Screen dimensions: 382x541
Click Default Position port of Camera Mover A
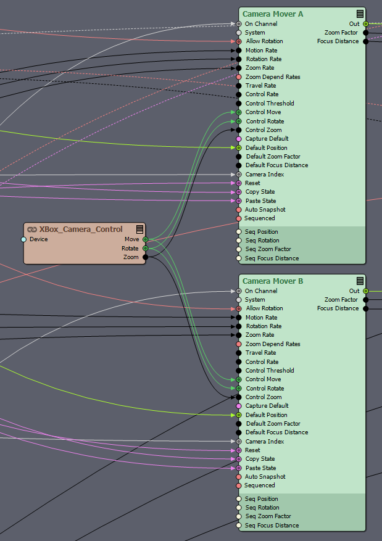coord(238,147)
